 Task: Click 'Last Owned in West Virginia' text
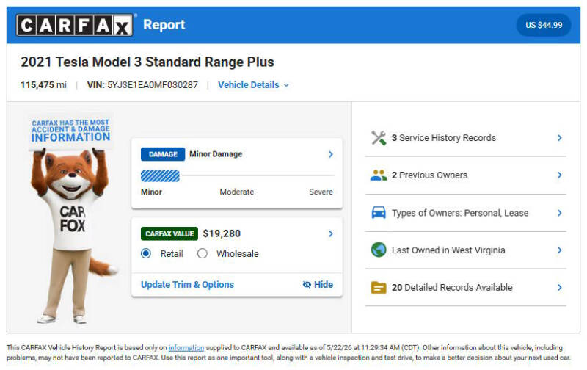tap(448, 250)
